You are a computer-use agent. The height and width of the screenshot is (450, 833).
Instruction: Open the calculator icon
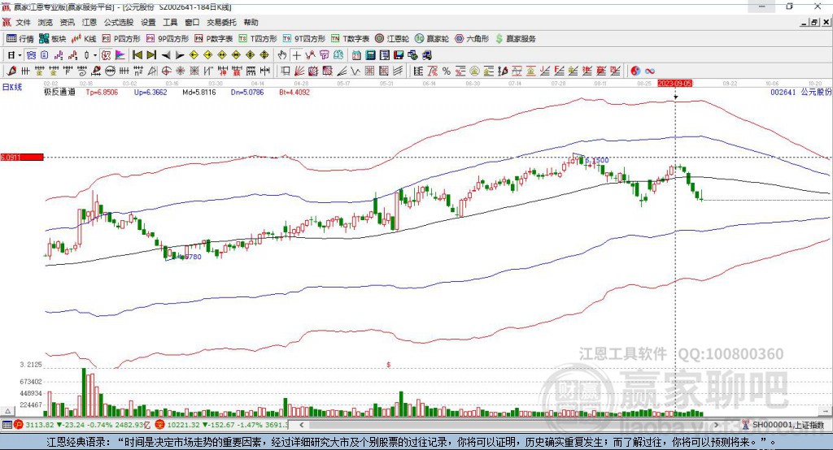[370, 55]
